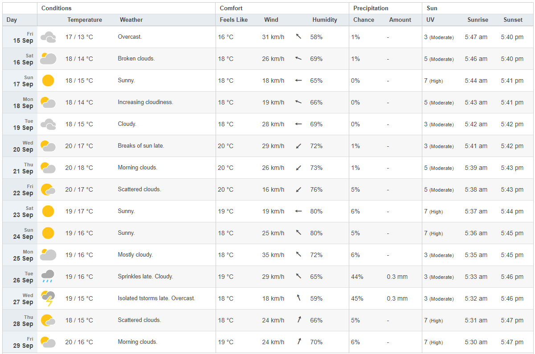
Task: Click the broken clouds icon for Sat 16 Sep
Action: coord(48,59)
